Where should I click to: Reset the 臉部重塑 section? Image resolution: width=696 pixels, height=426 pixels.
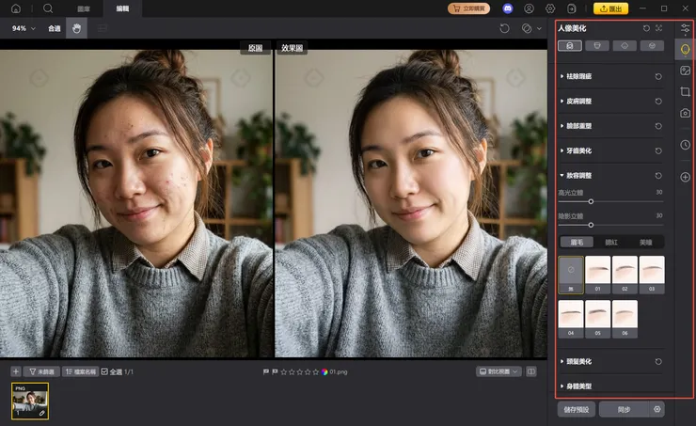tap(658, 126)
